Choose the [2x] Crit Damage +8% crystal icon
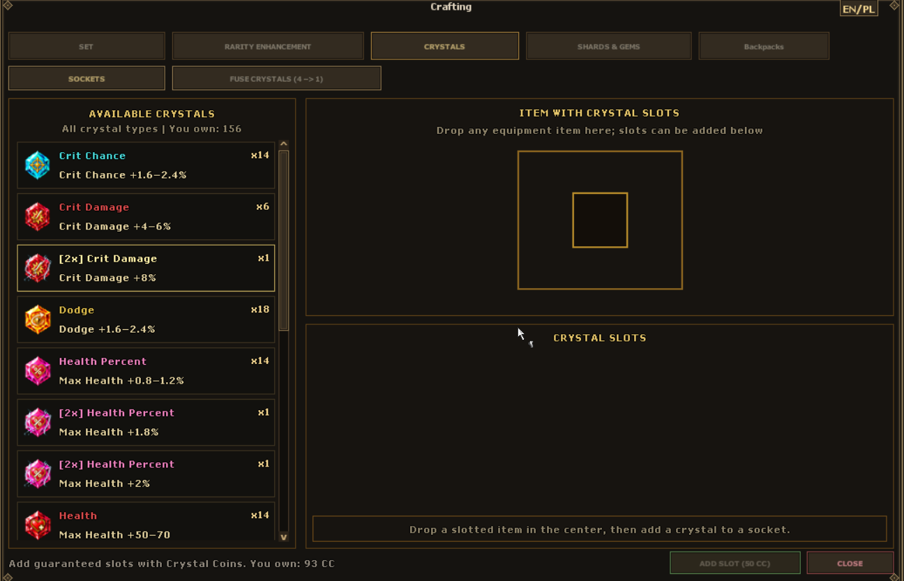Image resolution: width=904 pixels, height=581 pixels. [x=38, y=269]
